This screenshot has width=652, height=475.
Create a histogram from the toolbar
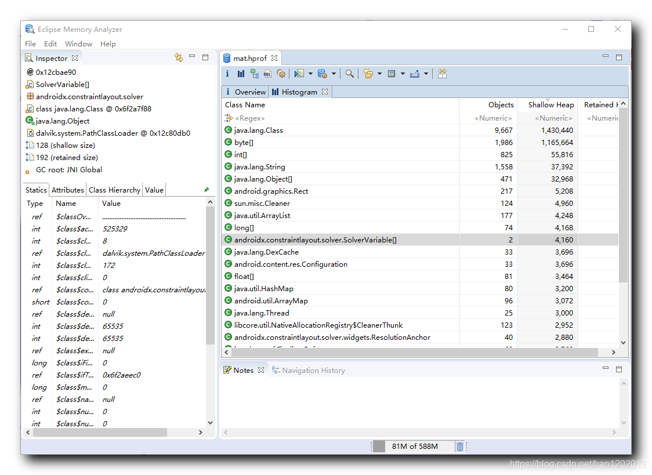click(241, 74)
